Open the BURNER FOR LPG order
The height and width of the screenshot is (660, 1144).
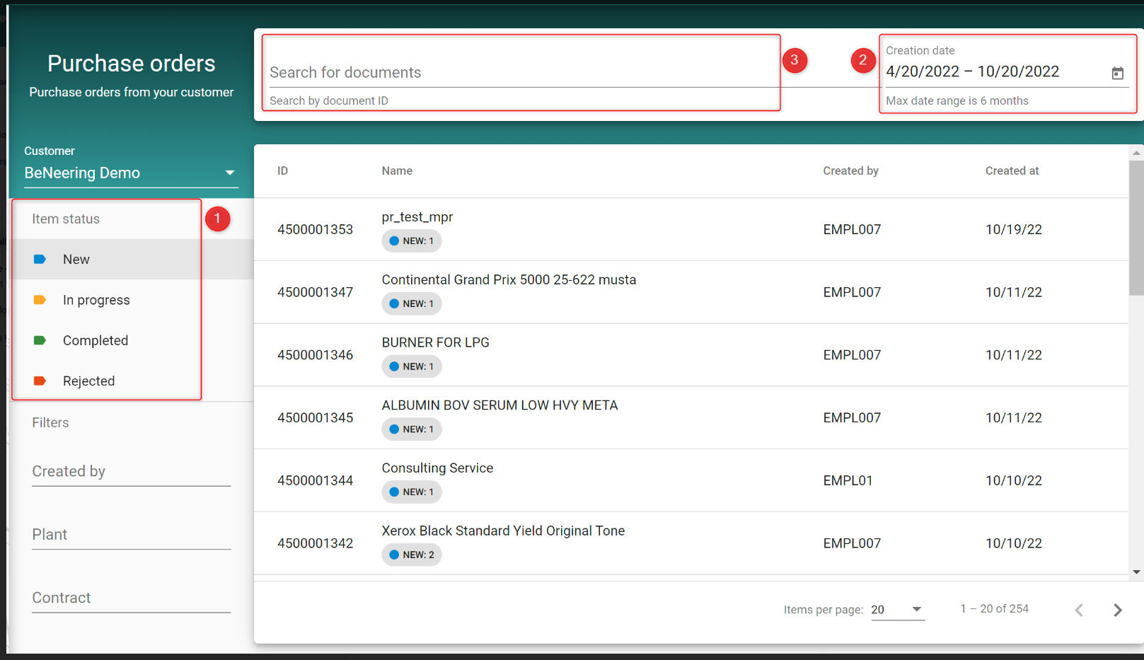tap(435, 342)
